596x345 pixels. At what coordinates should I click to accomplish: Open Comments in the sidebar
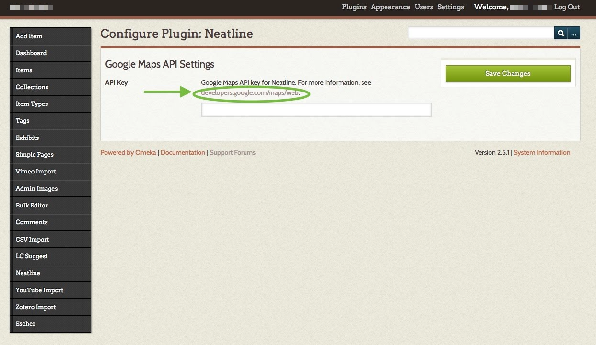point(50,222)
